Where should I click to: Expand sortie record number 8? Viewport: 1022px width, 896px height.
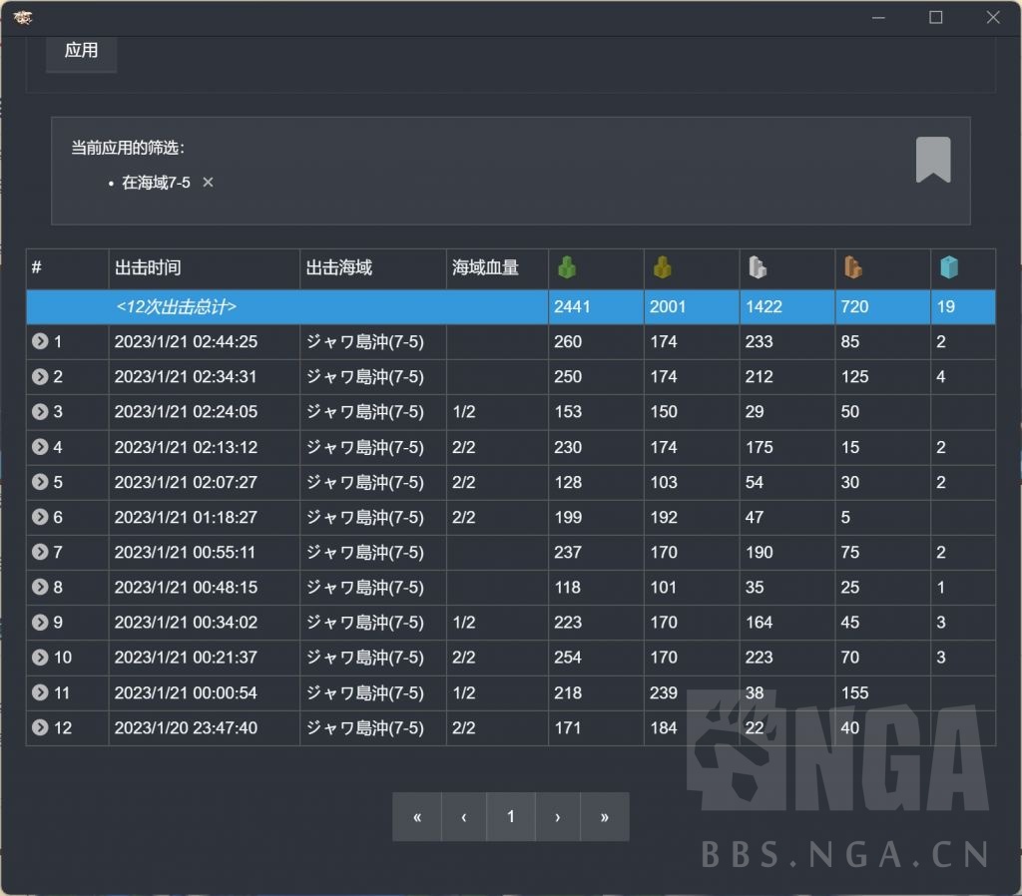pyautogui.click(x=39, y=587)
